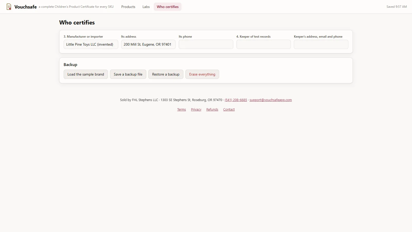Open the Refunds link
Image resolution: width=412 pixels, height=232 pixels.
212,110
